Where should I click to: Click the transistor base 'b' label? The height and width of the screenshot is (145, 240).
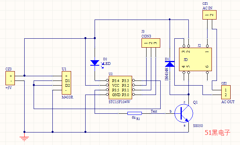[171, 111]
